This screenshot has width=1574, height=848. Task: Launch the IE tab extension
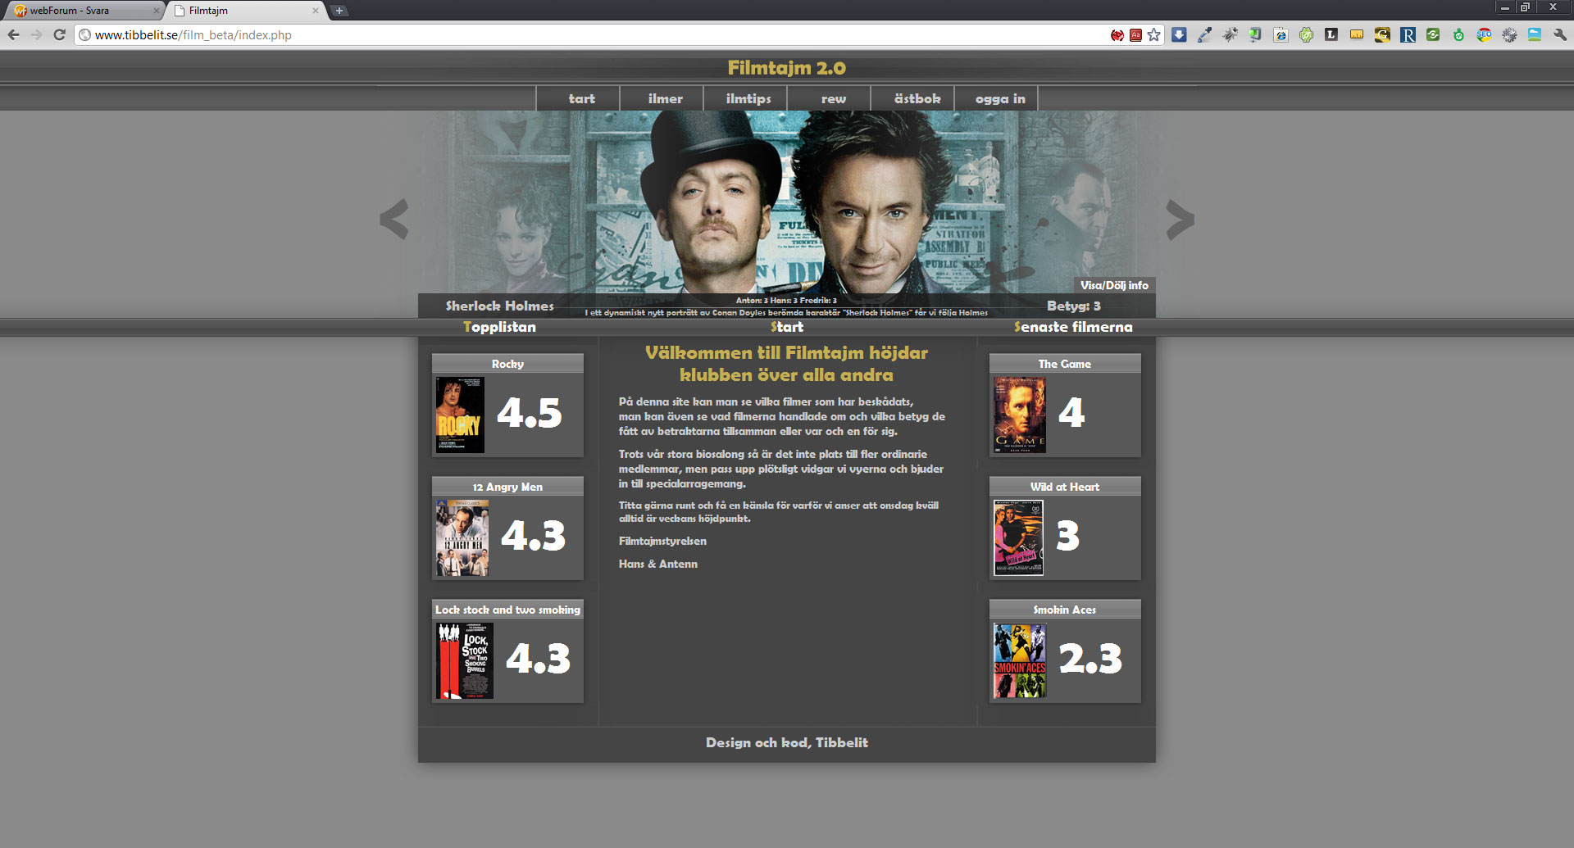[1281, 35]
